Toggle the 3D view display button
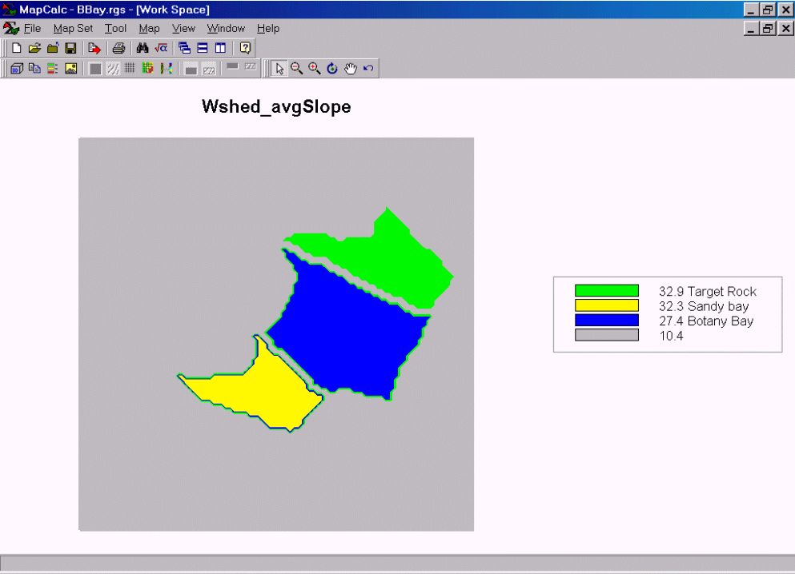Viewport: 795px width, 574px height. [16, 69]
